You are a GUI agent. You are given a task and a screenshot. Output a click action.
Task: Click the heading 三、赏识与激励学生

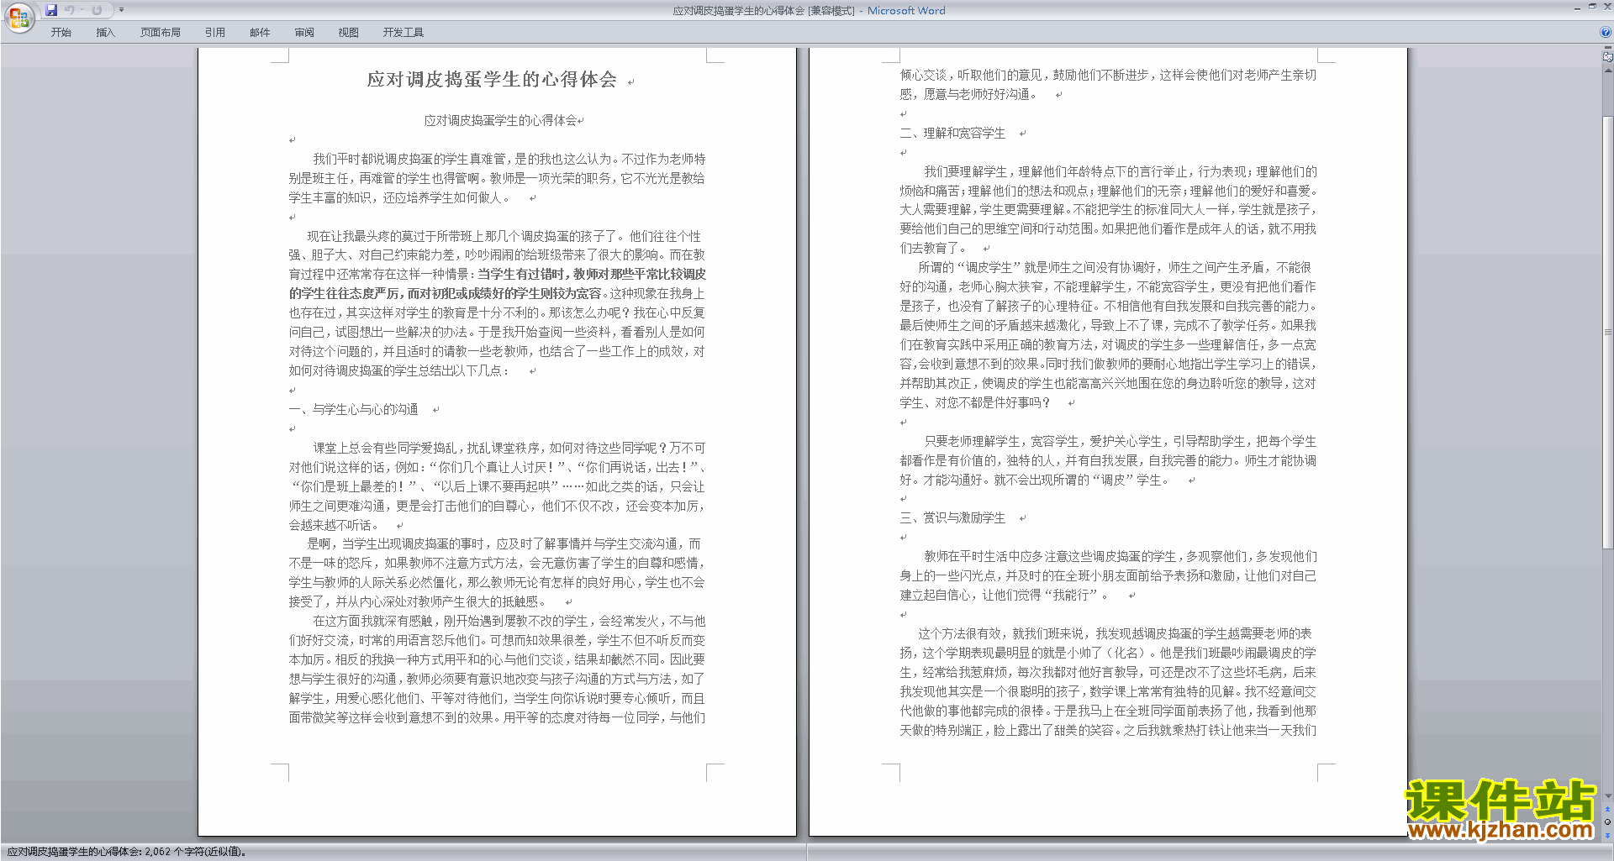pos(952,517)
